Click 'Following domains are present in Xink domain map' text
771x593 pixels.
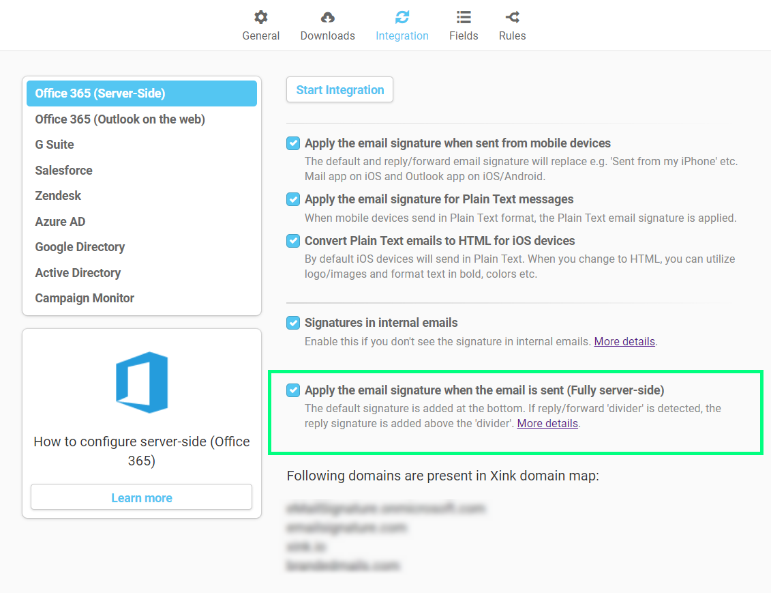pos(442,476)
